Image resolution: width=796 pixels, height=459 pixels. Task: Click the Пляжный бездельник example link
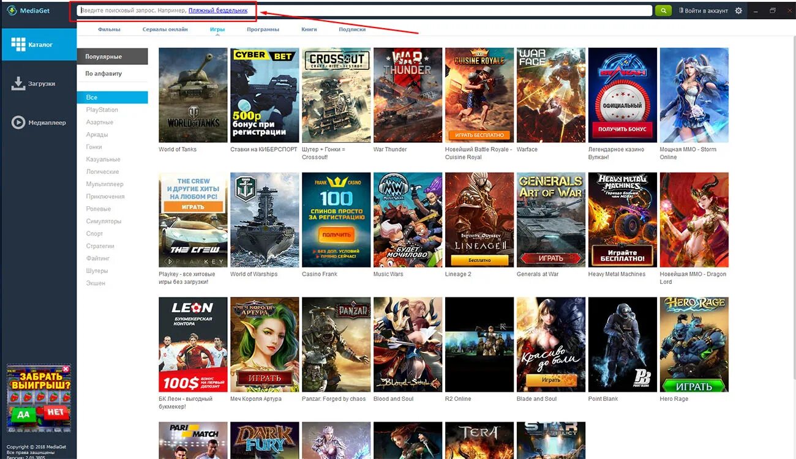click(218, 10)
